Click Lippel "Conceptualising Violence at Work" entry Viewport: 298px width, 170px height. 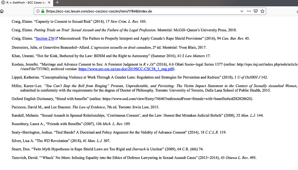(x=140, y=77)
